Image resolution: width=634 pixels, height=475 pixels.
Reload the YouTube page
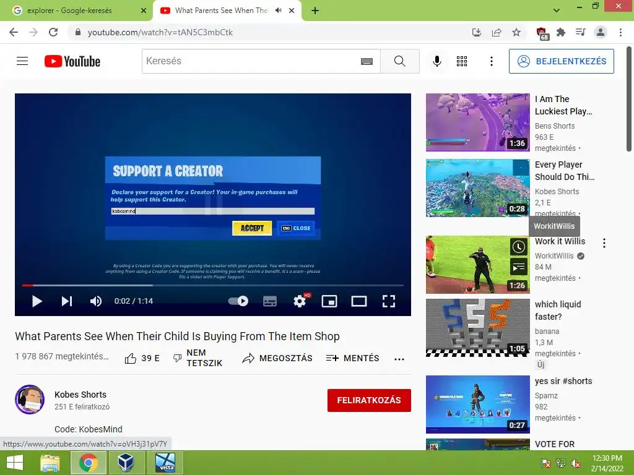coord(53,32)
